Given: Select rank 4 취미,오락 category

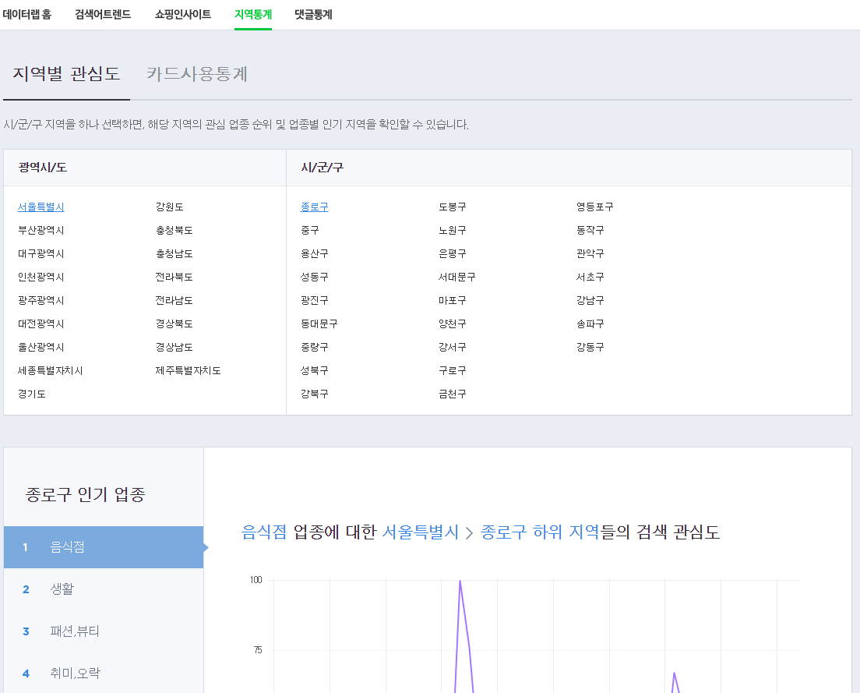Looking at the screenshot, I should click(x=104, y=674).
